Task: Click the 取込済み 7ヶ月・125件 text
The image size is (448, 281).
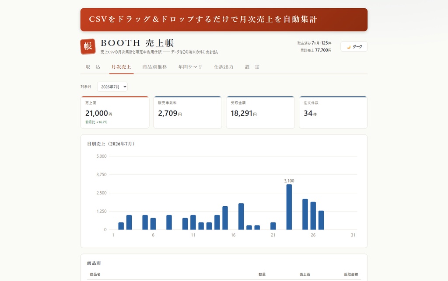Action: [314, 43]
